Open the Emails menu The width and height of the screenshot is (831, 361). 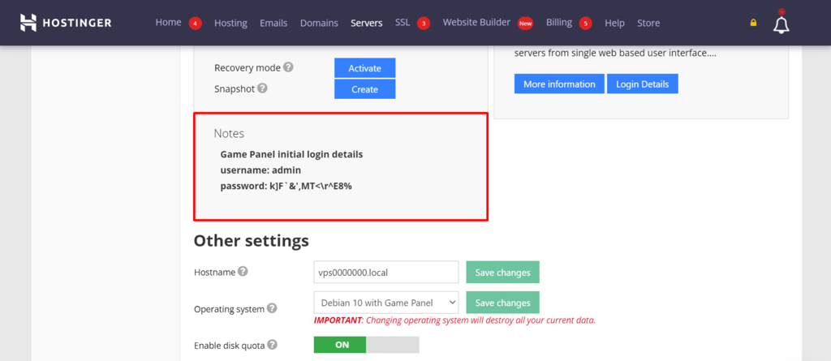tap(273, 24)
